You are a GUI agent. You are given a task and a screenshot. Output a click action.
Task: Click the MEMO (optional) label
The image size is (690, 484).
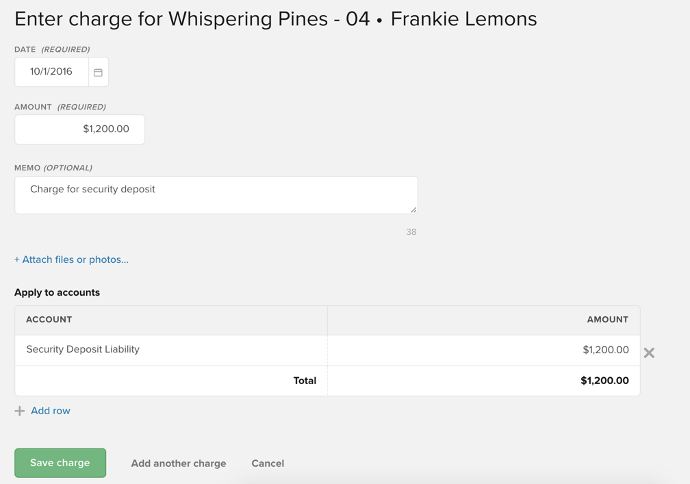[x=53, y=168]
